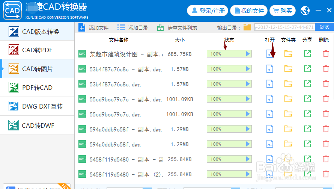Click 添加文件 add file
Viewport: 334px width, 189px height.
pos(93,28)
